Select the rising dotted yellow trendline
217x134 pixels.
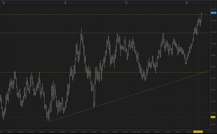[x=129, y=96]
